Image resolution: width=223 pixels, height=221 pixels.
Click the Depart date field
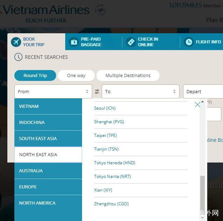pyautogui.click(x=203, y=91)
